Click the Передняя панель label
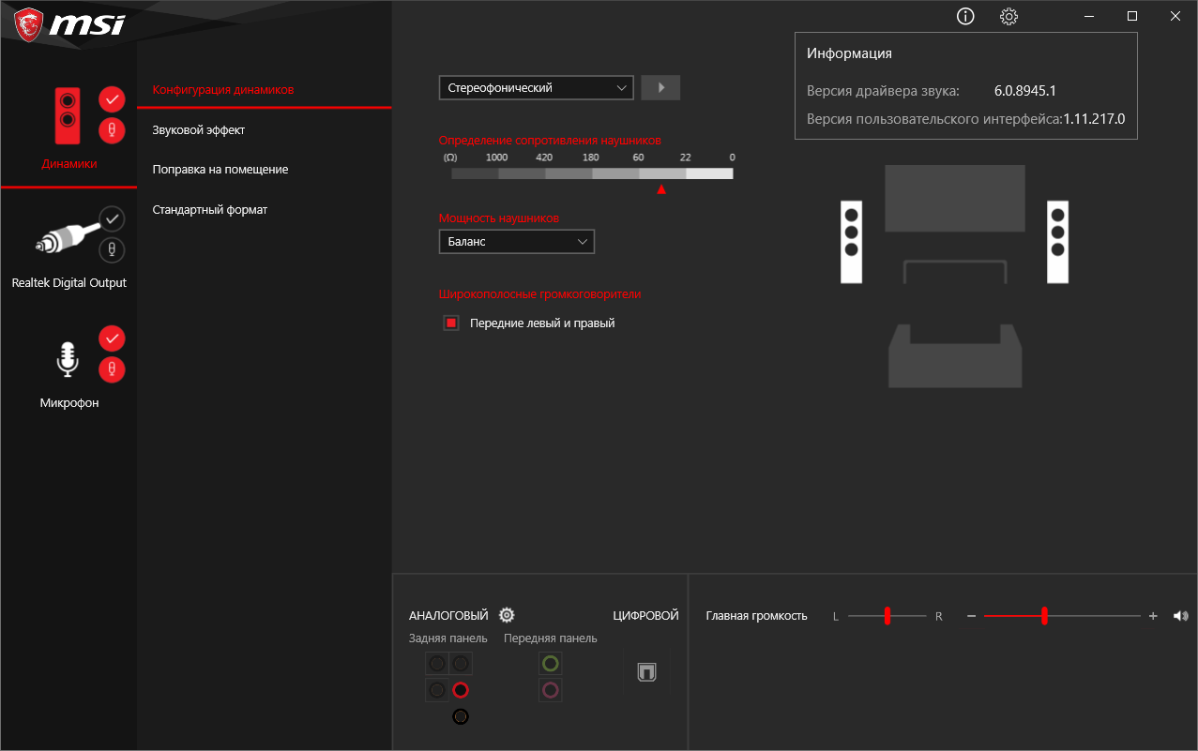 tap(551, 638)
